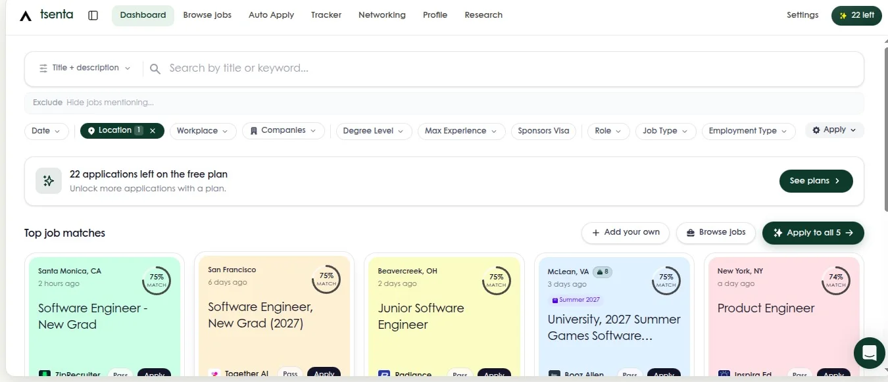This screenshot has height=382, width=888.
Task: Open the Date filter dropdown
Action: click(x=47, y=131)
